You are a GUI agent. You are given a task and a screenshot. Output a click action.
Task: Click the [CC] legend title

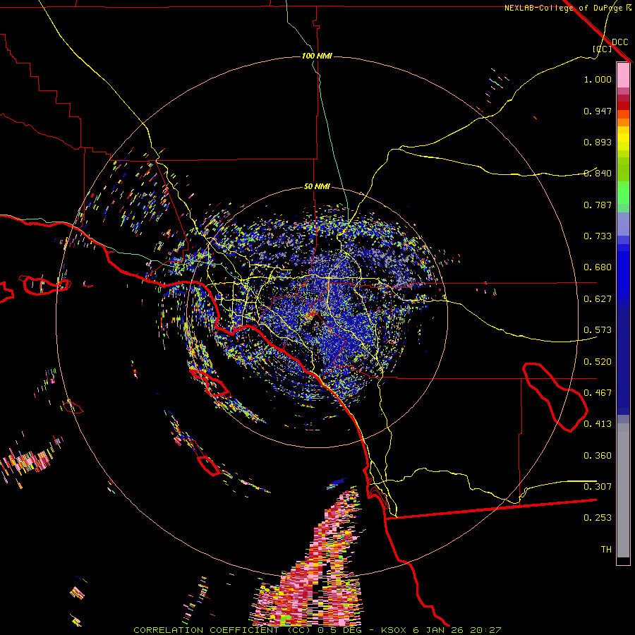click(x=602, y=49)
